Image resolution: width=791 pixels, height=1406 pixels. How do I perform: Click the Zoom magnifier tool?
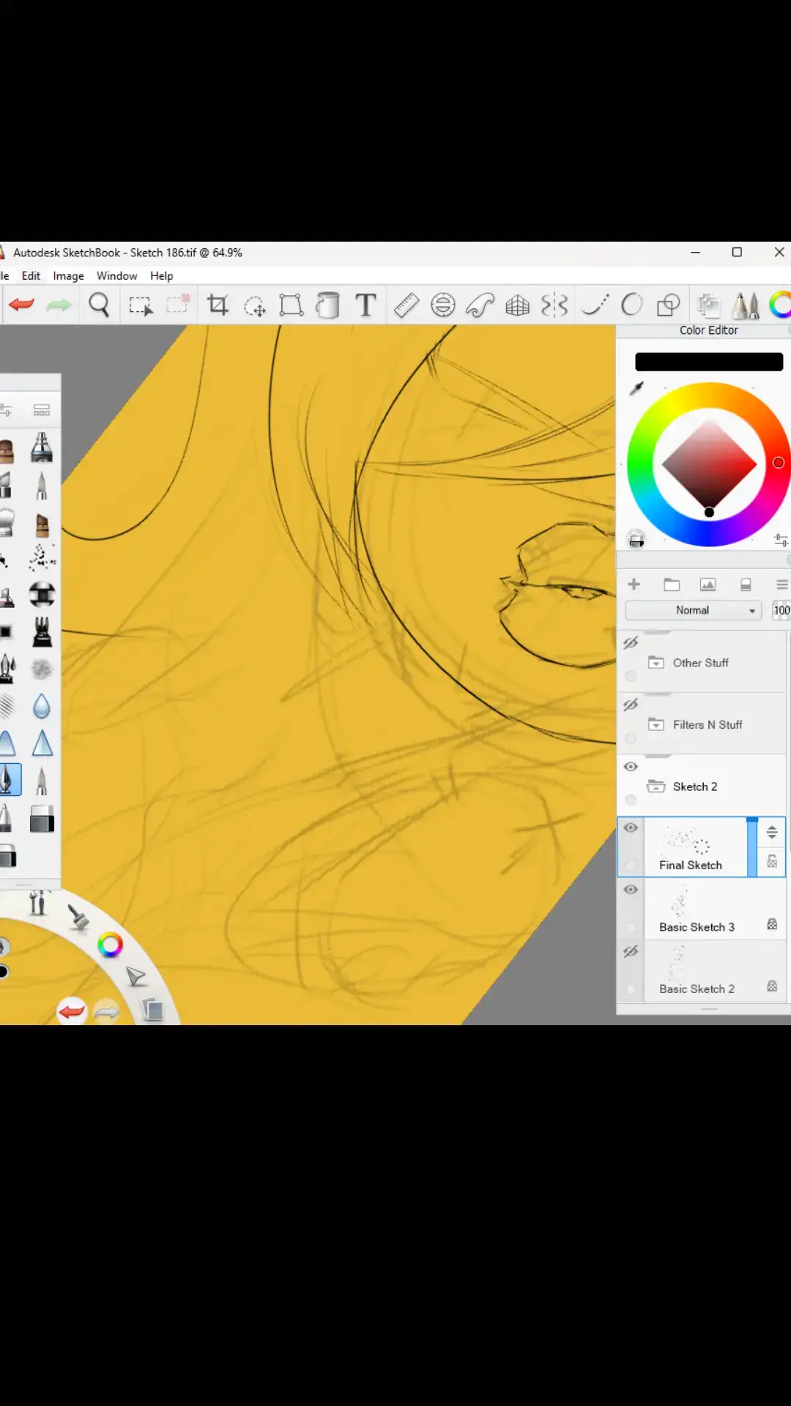click(x=99, y=305)
